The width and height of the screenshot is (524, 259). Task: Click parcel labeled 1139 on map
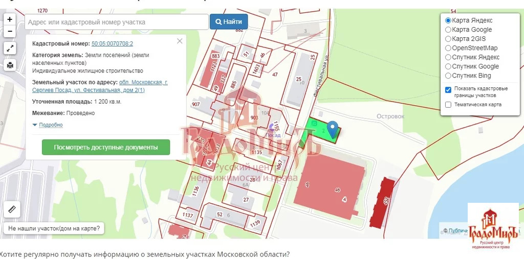coord(255,223)
